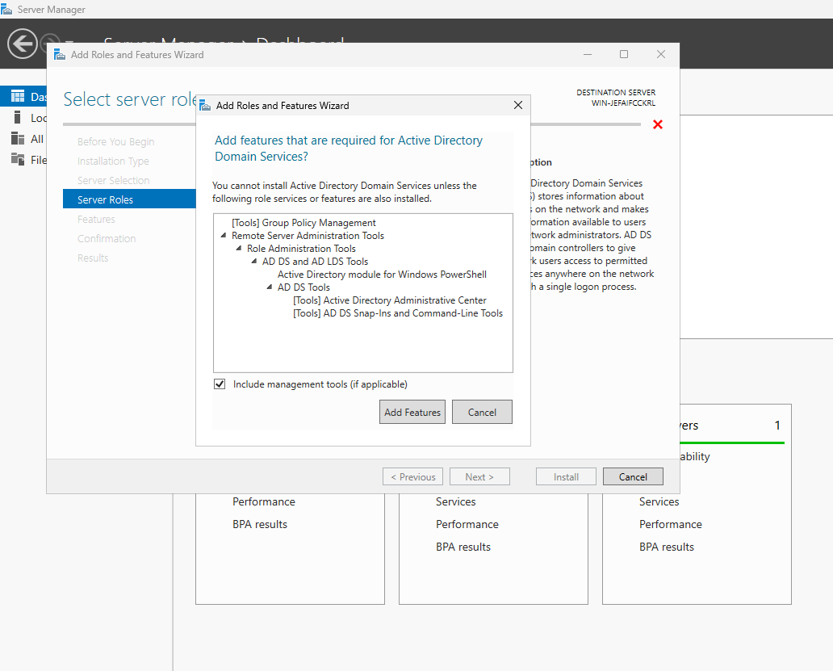Collapse AD DS and AD LDS Tools node
This screenshot has width=833, height=671.
click(254, 262)
